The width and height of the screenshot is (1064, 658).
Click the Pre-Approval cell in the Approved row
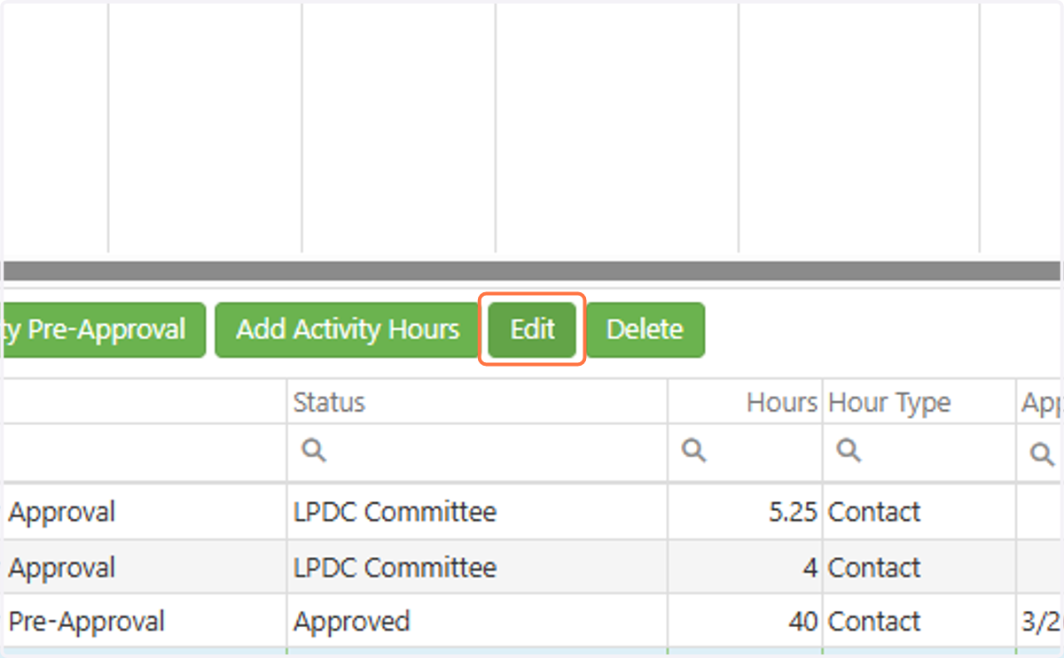coord(145,622)
